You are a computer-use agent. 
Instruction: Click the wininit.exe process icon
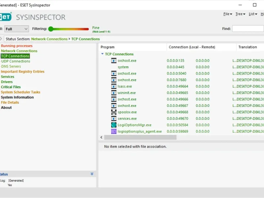114,93
